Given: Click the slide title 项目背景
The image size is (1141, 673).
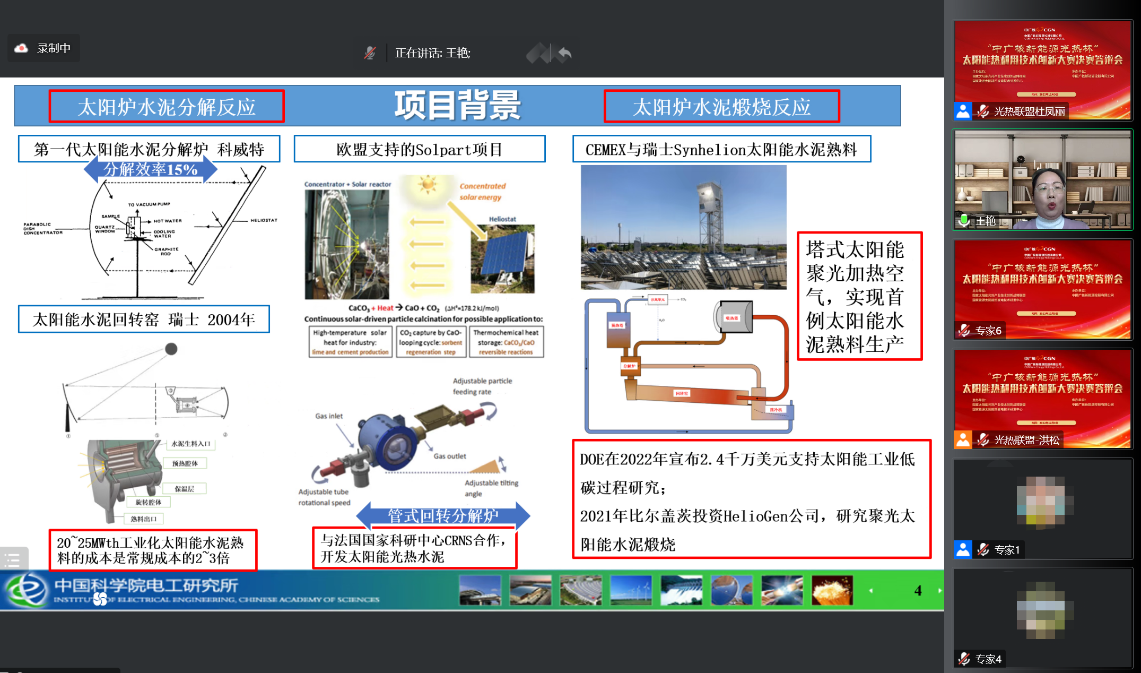Looking at the screenshot, I should (x=457, y=105).
